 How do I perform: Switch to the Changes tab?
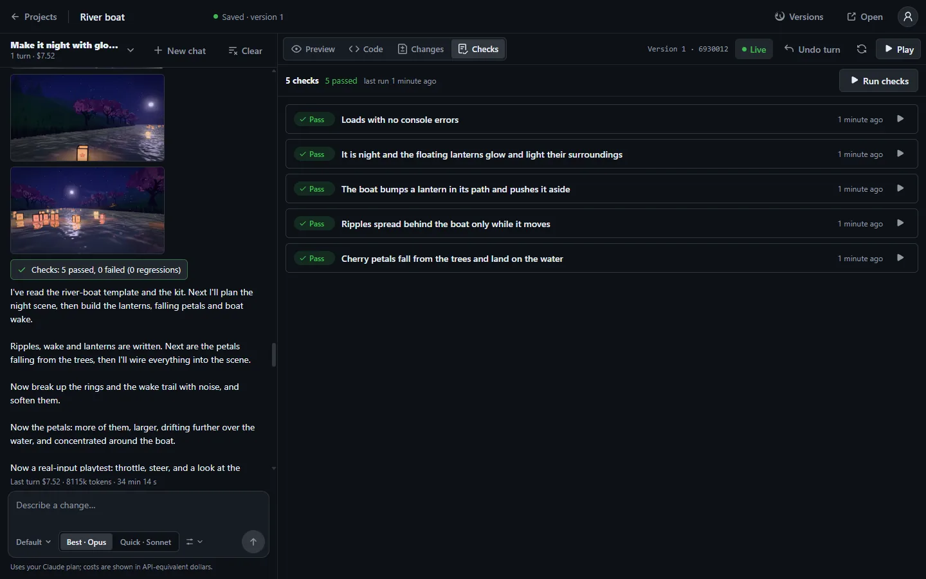[x=421, y=49]
